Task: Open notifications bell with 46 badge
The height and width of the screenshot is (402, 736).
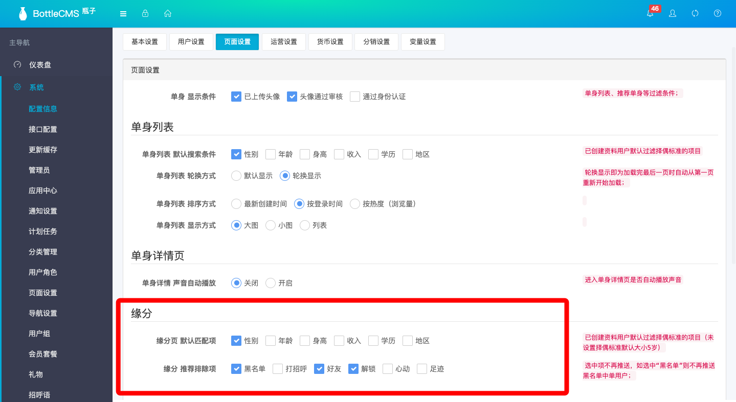Action: coord(650,14)
